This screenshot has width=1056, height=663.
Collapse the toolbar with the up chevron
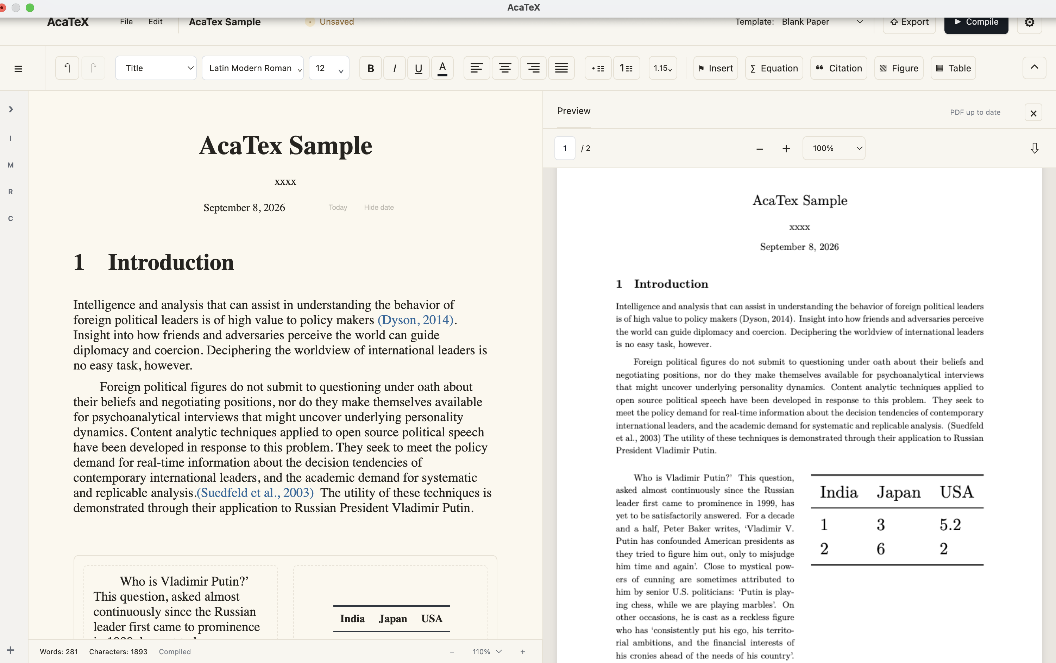1034,68
